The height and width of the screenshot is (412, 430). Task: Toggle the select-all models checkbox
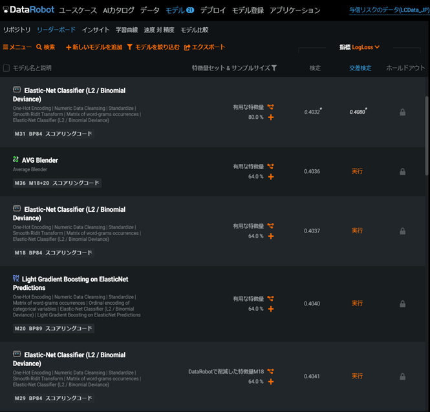(x=6, y=68)
